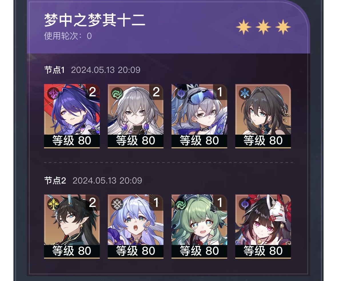Click the Ice element icon on the dark-haired character
The width and height of the screenshot is (337, 281).
point(244,93)
